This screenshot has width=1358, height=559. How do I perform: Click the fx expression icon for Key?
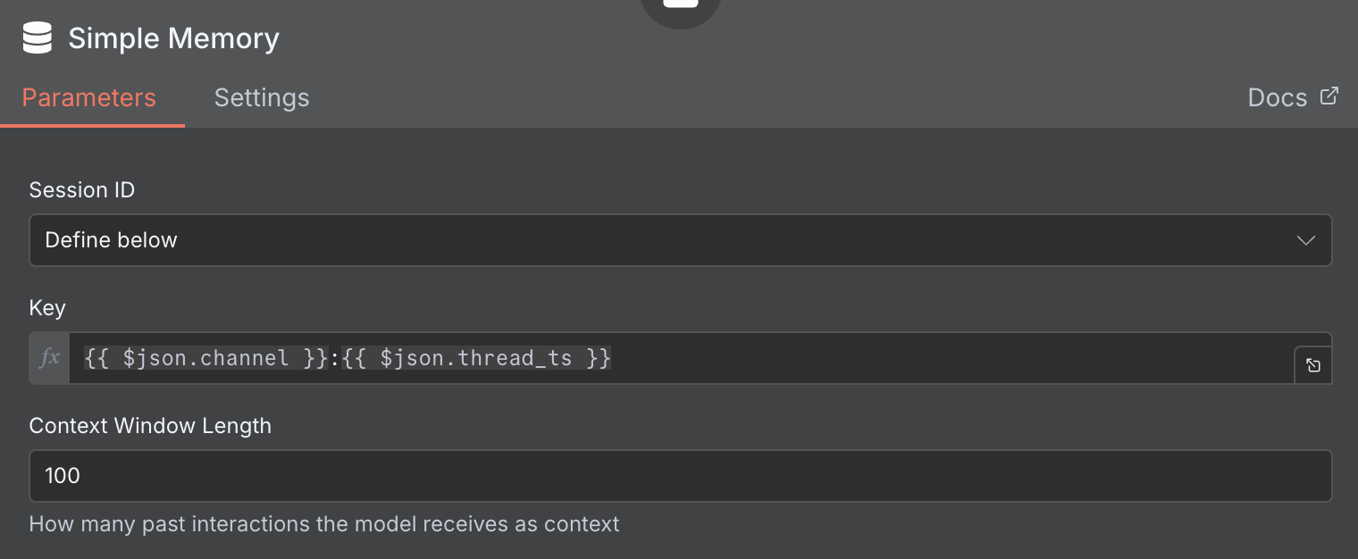pos(50,358)
